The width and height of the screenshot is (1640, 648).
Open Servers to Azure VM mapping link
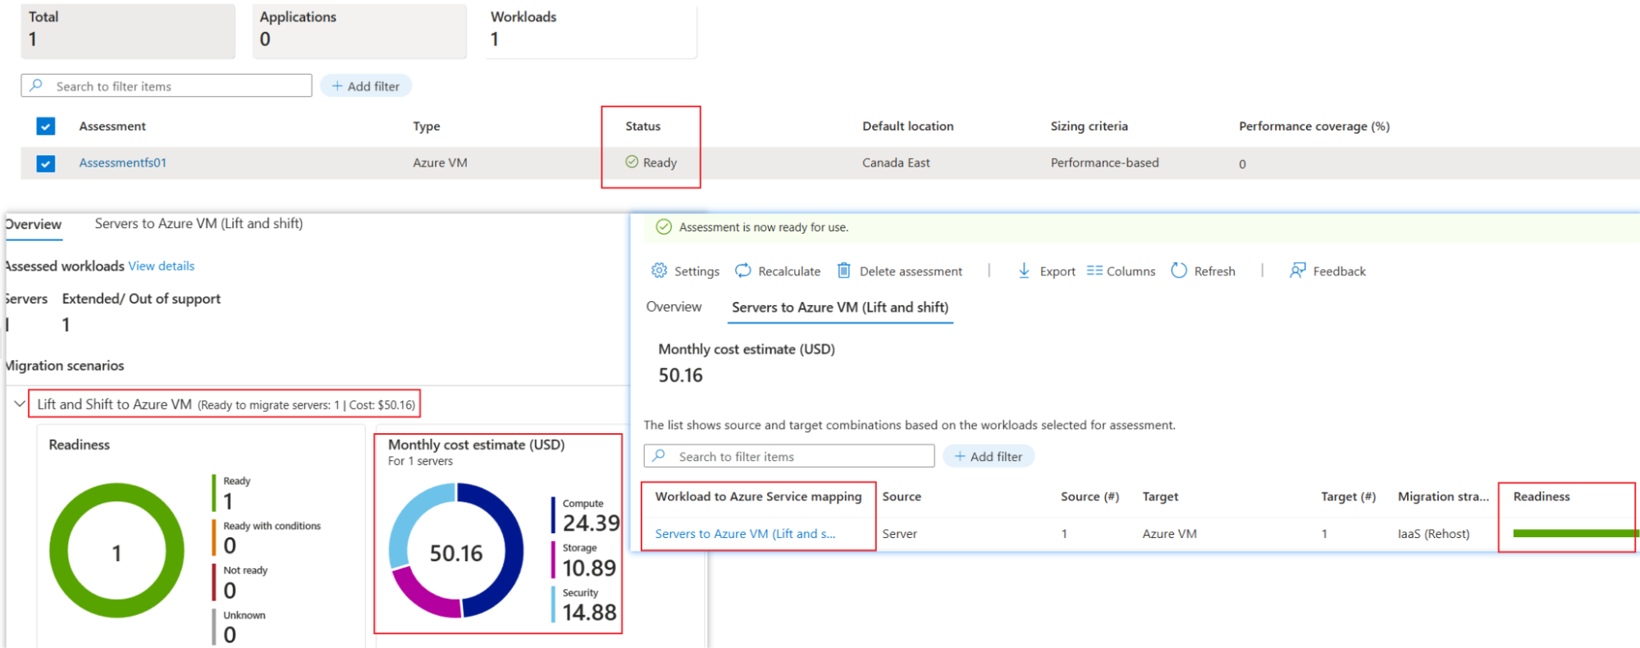click(745, 534)
